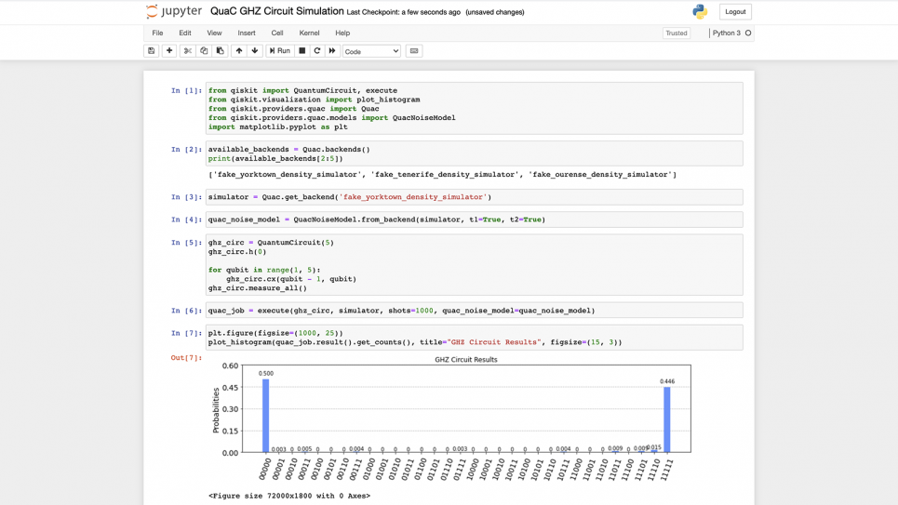The width and height of the screenshot is (898, 505).
Task: Move the selected cell up
Action: tap(239, 51)
